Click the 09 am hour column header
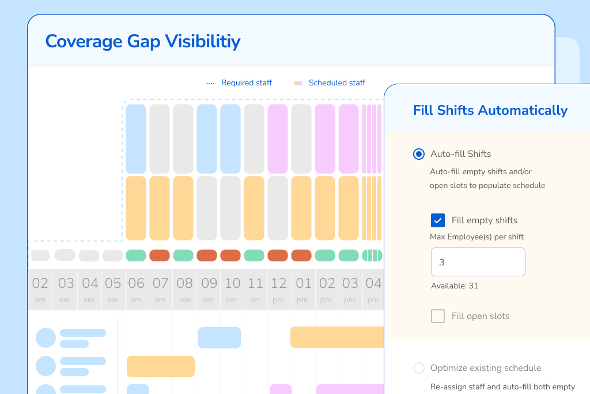The height and width of the screenshot is (394, 590). click(x=209, y=289)
